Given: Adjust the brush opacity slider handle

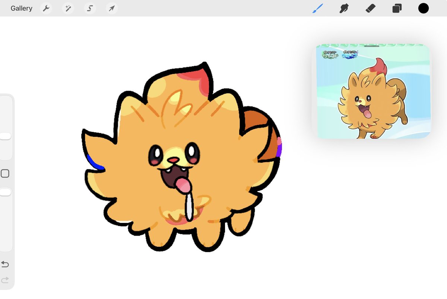Looking at the screenshot, I should click(5, 192).
